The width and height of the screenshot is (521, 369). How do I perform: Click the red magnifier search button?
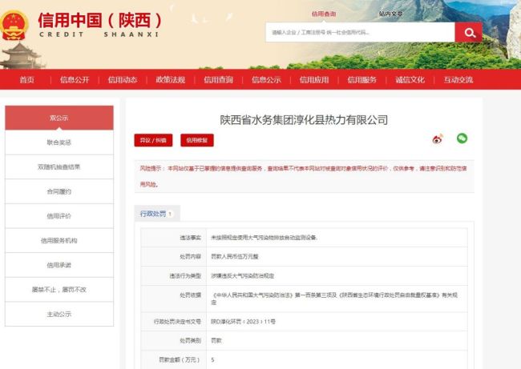(469, 33)
